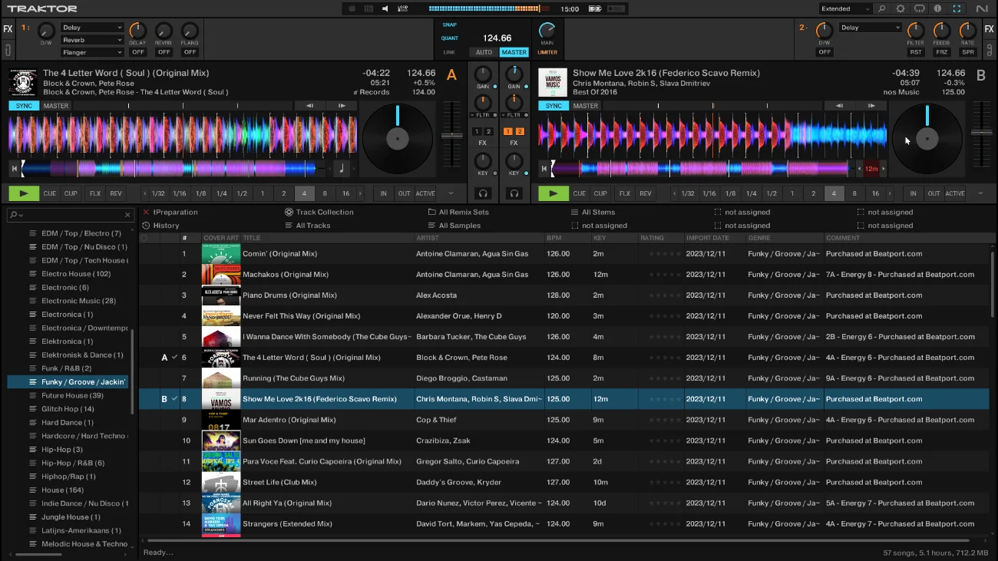The image size is (998, 561).
Task: Click the Native Instruments logo
Action: 982,8
